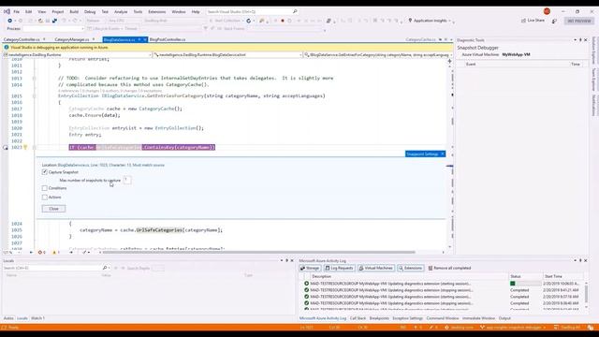This screenshot has height=337, width=599.
Task: Open the Solution Explorer side tab
Action: (x=594, y=50)
